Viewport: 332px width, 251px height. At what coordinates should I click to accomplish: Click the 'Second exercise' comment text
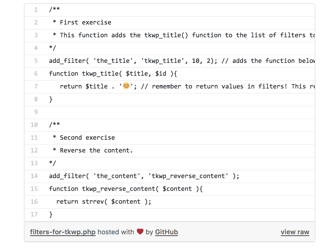pos(87,138)
